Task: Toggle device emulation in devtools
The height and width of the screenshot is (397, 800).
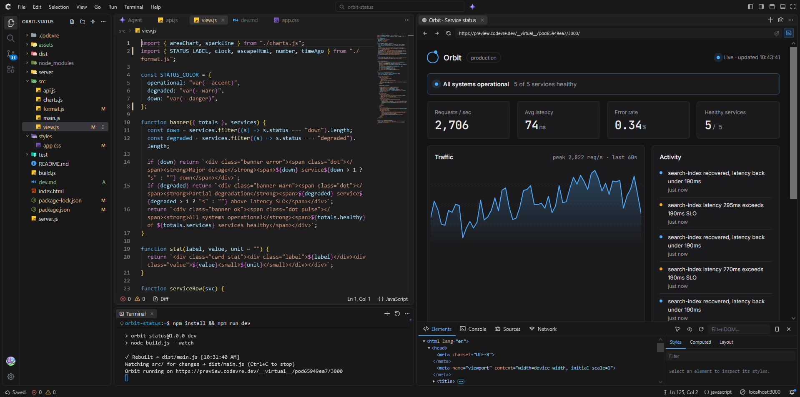Action: tap(777, 329)
